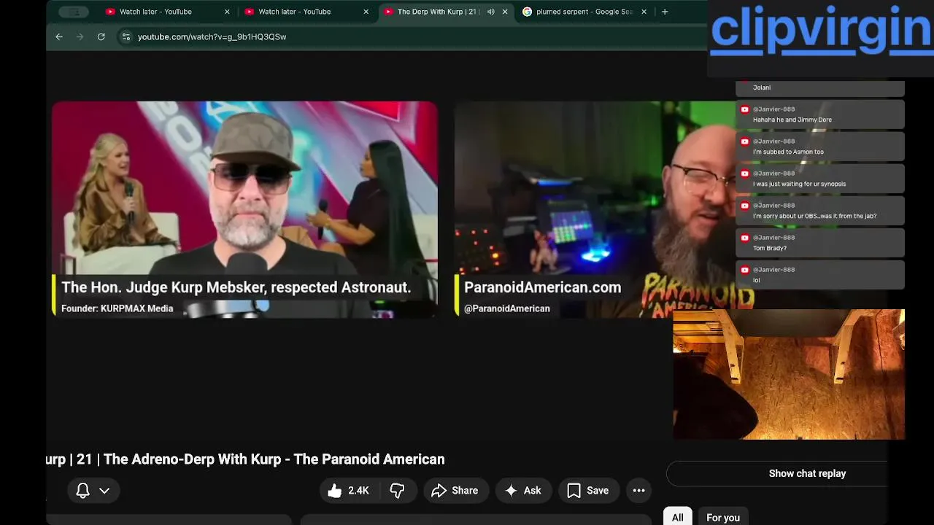Click picture-in-picture wooden room camera feed

point(789,374)
